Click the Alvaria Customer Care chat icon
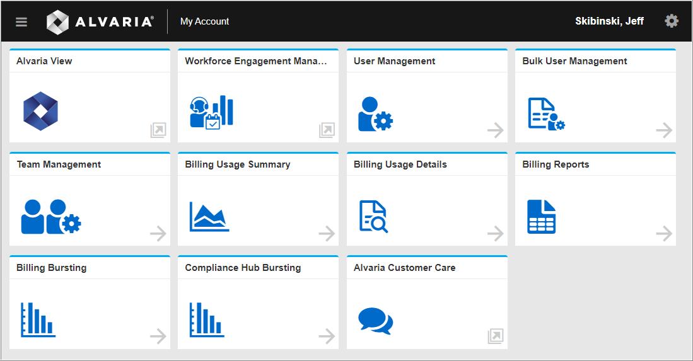693x361 pixels. tap(375, 320)
